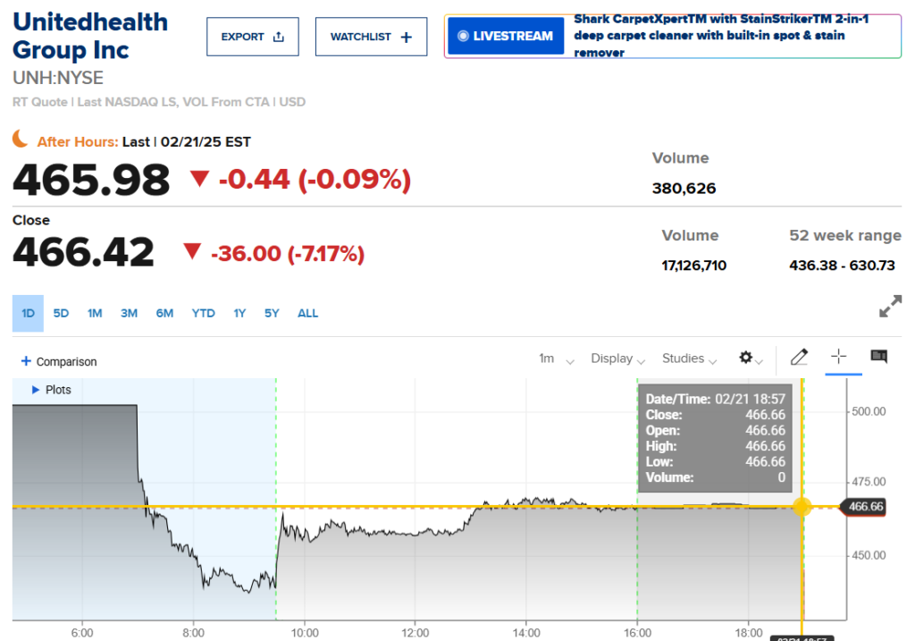This screenshot has height=641, width=915.
Task: Select the 3M chart range
Action: coord(129,314)
